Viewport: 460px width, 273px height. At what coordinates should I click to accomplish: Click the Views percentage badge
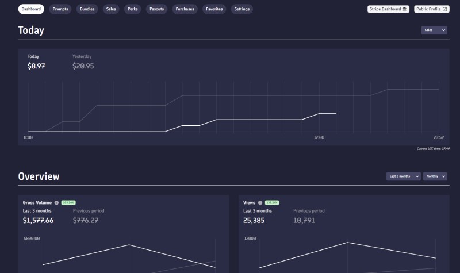pyautogui.click(x=272, y=203)
